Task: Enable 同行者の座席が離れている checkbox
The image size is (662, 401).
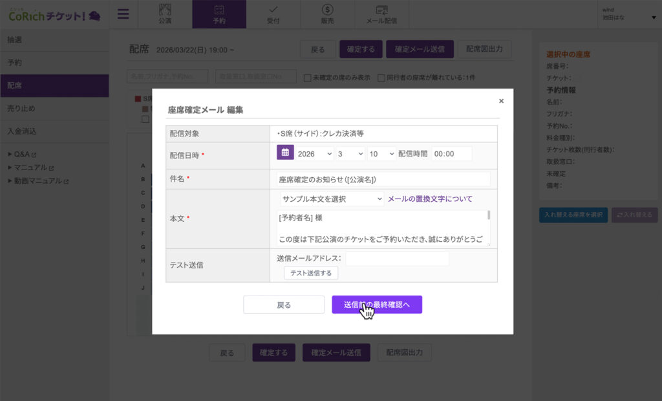Action: (x=381, y=78)
